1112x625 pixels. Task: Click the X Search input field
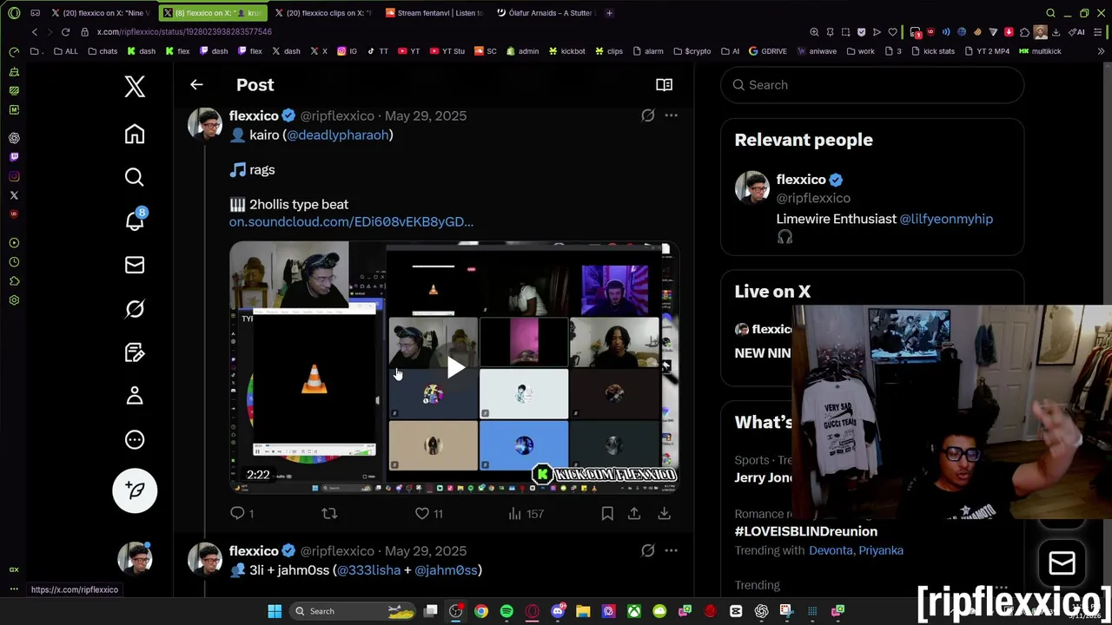point(872,85)
